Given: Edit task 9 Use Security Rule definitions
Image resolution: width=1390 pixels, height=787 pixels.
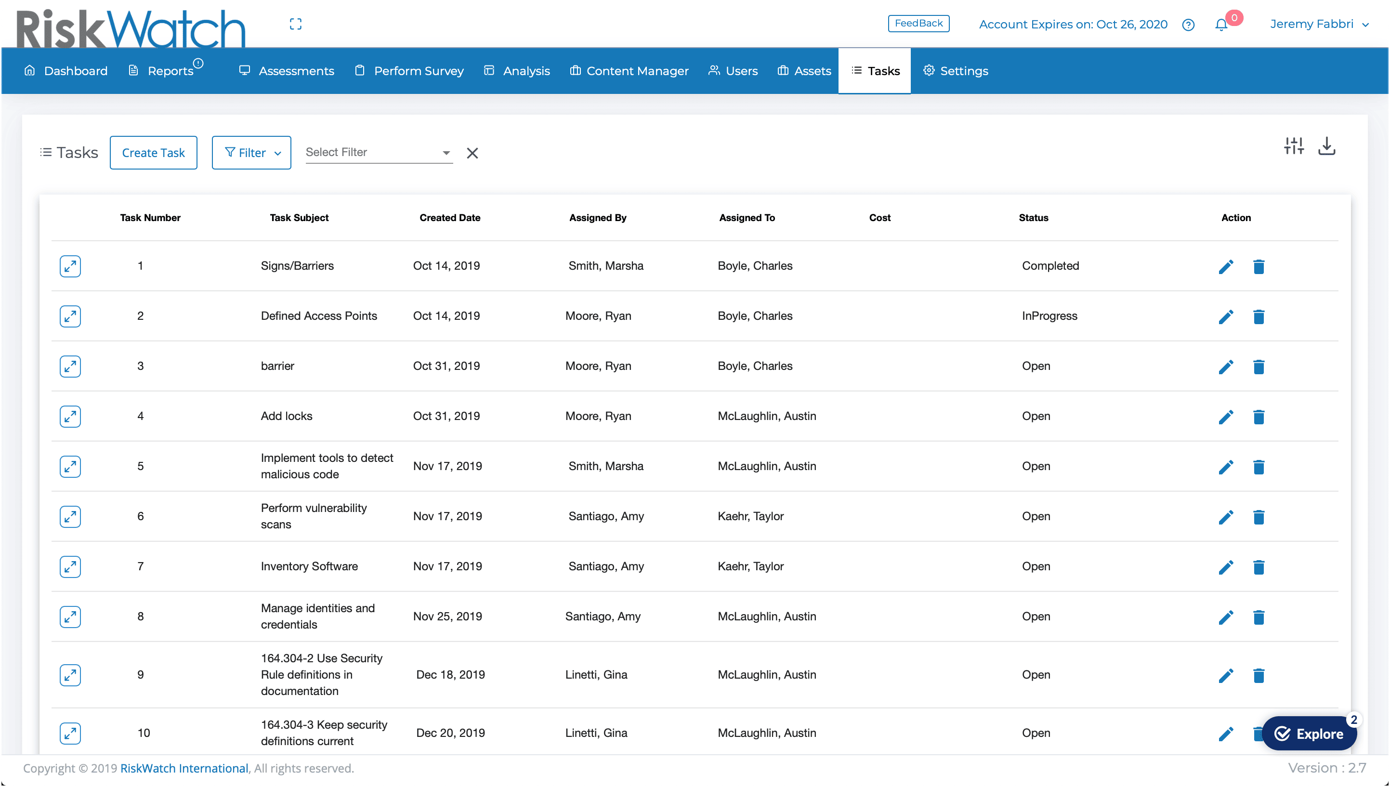Looking at the screenshot, I should [x=1226, y=676].
